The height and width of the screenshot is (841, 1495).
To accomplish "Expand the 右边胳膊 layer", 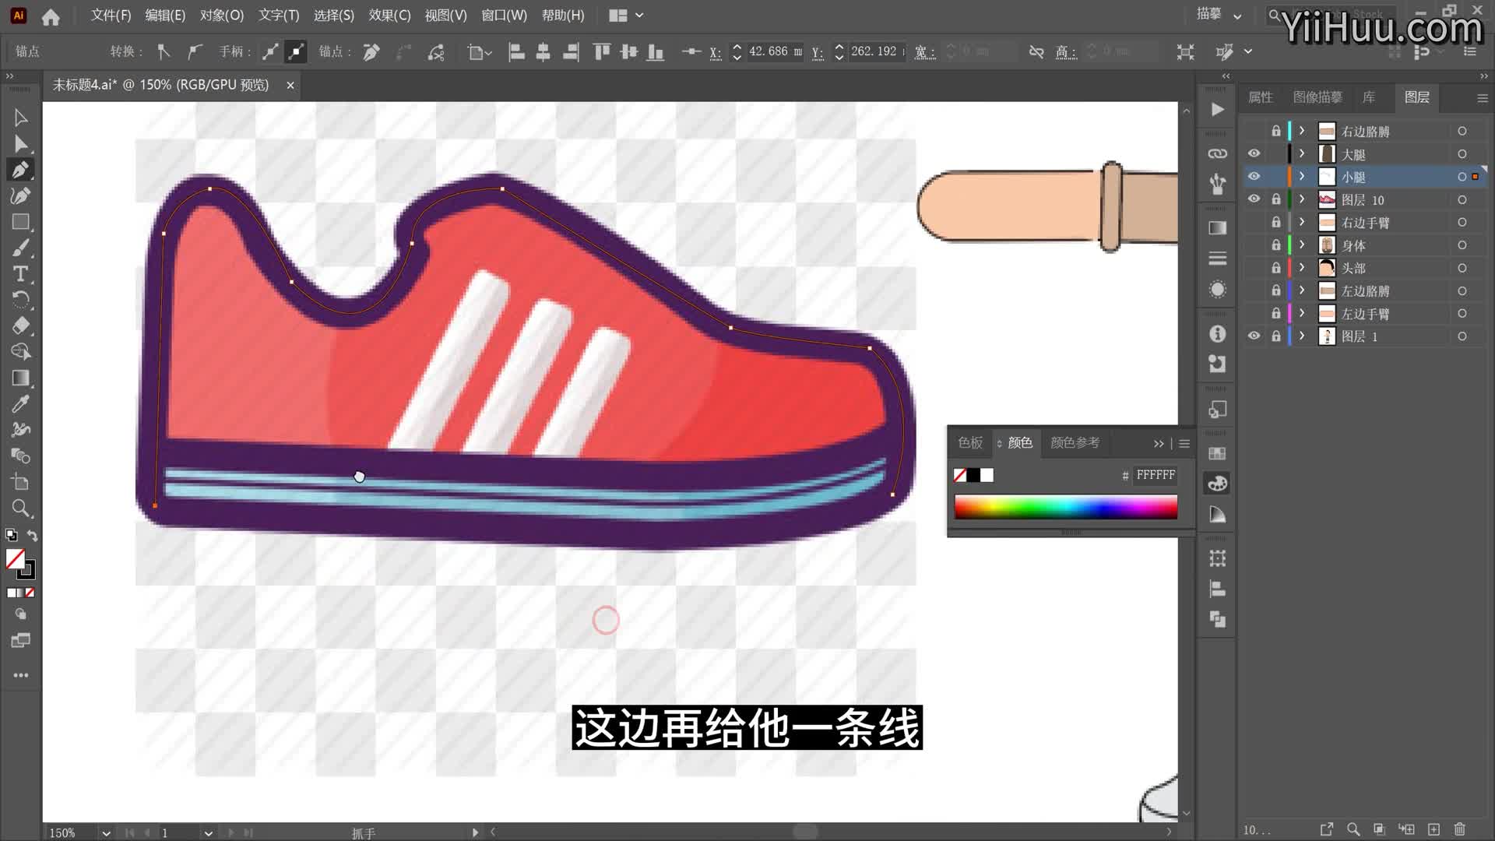I will click(x=1301, y=131).
